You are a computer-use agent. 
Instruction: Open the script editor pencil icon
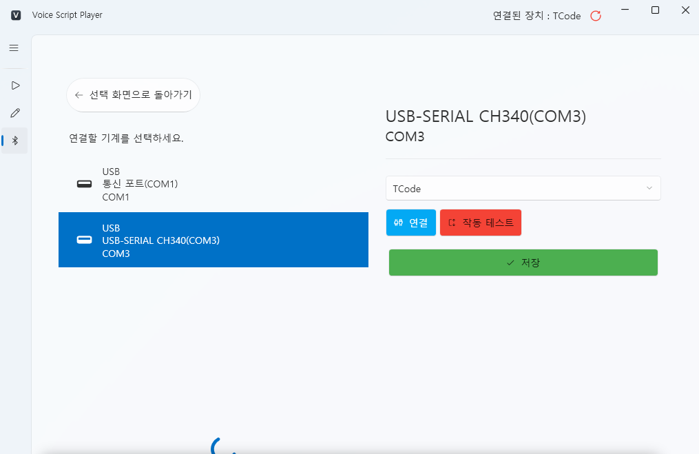tap(15, 112)
